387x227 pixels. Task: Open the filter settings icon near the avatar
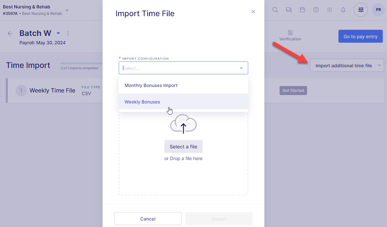point(360,10)
